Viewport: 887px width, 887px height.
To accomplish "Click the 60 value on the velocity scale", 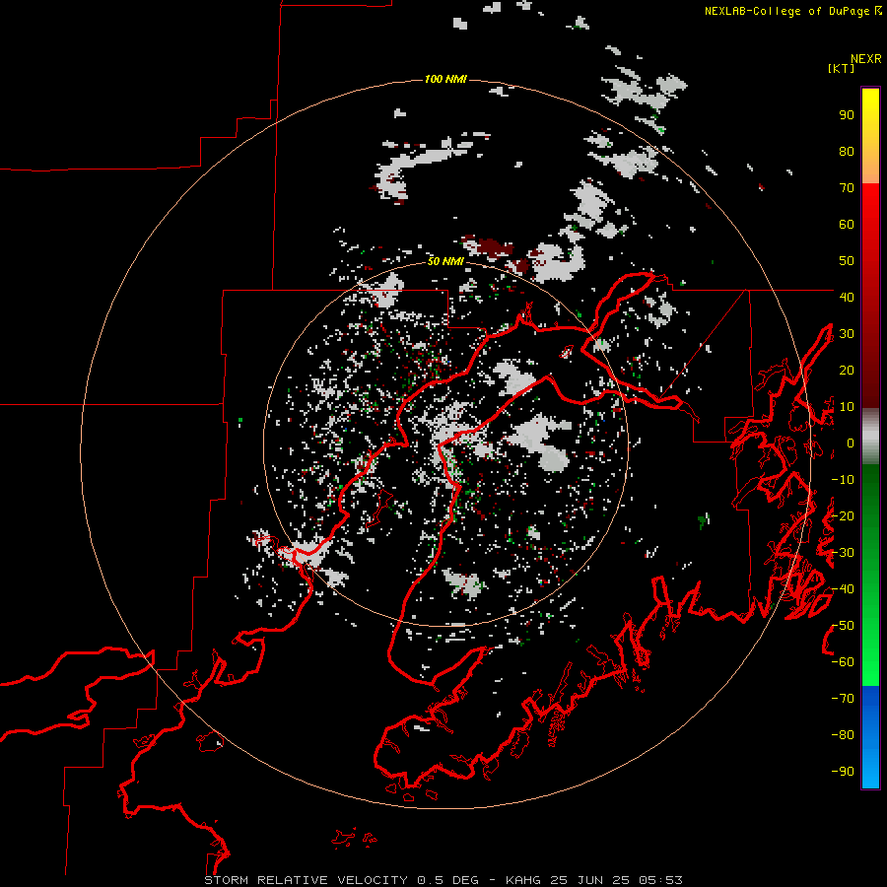I will [x=847, y=224].
